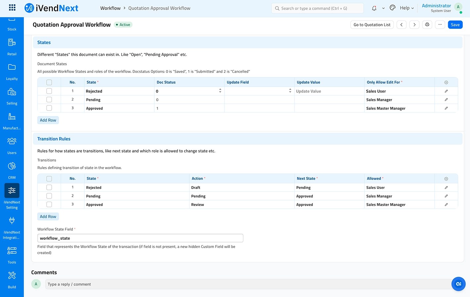Collapse the Transition Rules section header
470x297 pixels.
pyautogui.click(x=248, y=139)
